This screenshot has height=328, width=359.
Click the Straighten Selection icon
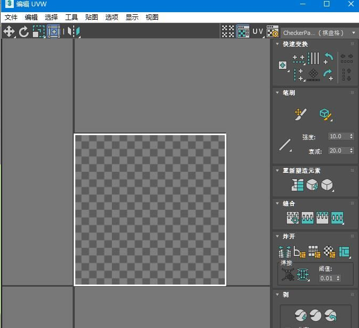pos(297,185)
